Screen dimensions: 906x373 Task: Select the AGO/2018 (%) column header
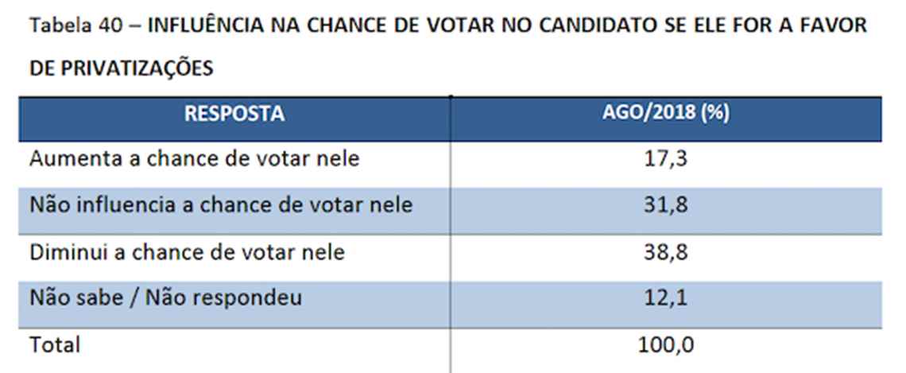tap(666, 113)
